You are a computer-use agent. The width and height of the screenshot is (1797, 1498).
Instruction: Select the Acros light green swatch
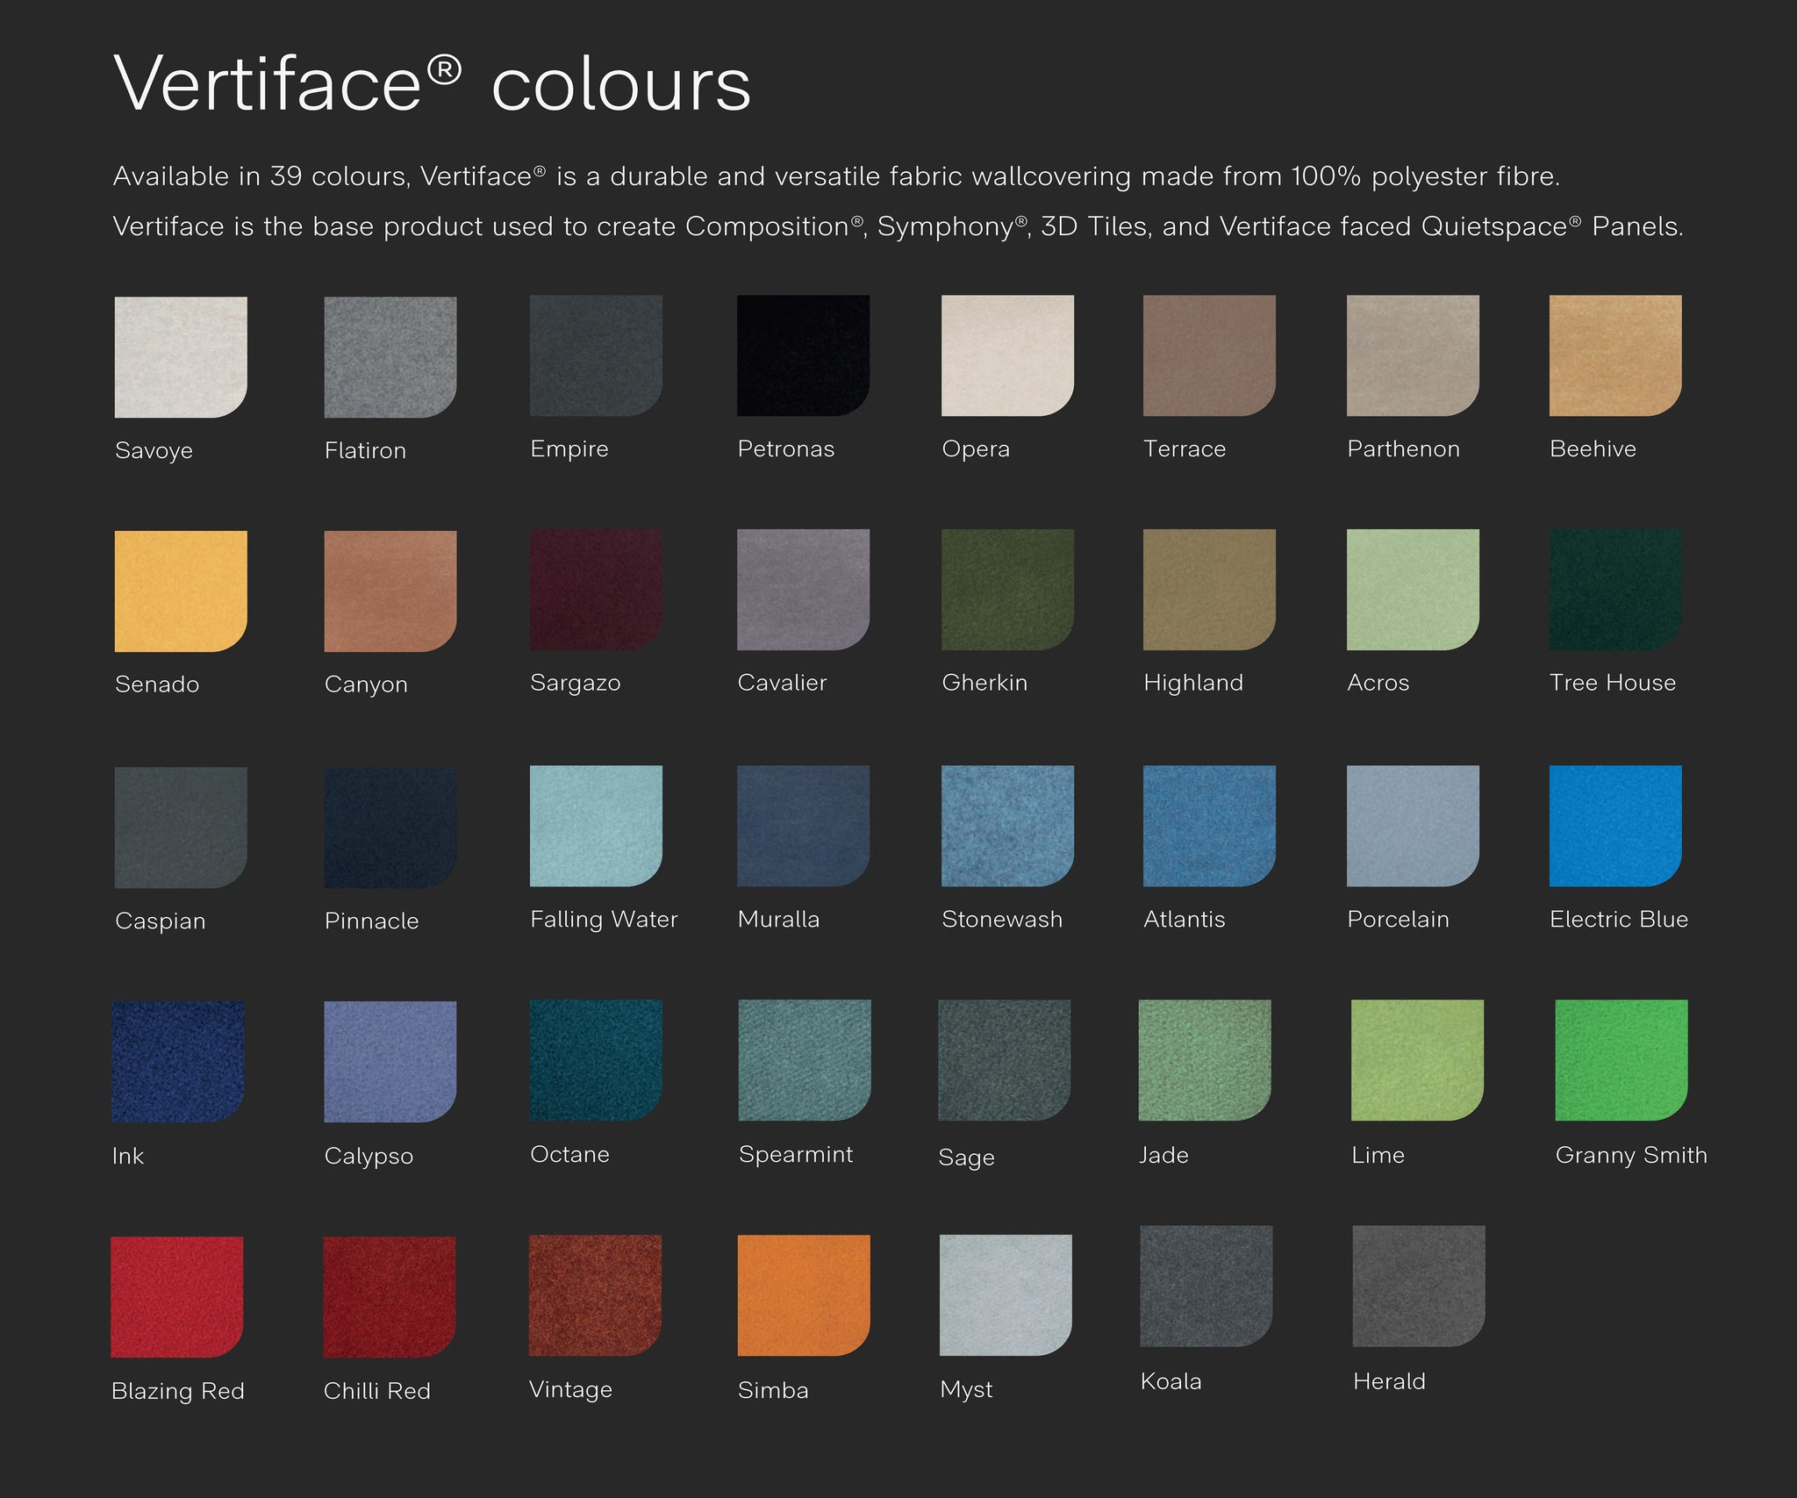(x=1413, y=590)
